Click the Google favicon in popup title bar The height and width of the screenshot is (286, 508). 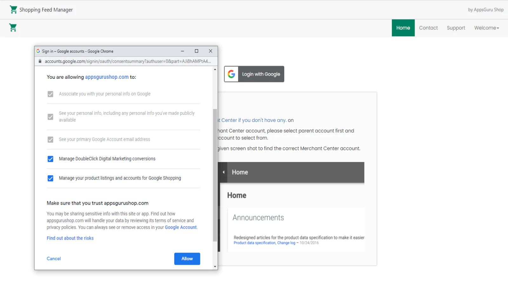[38, 51]
